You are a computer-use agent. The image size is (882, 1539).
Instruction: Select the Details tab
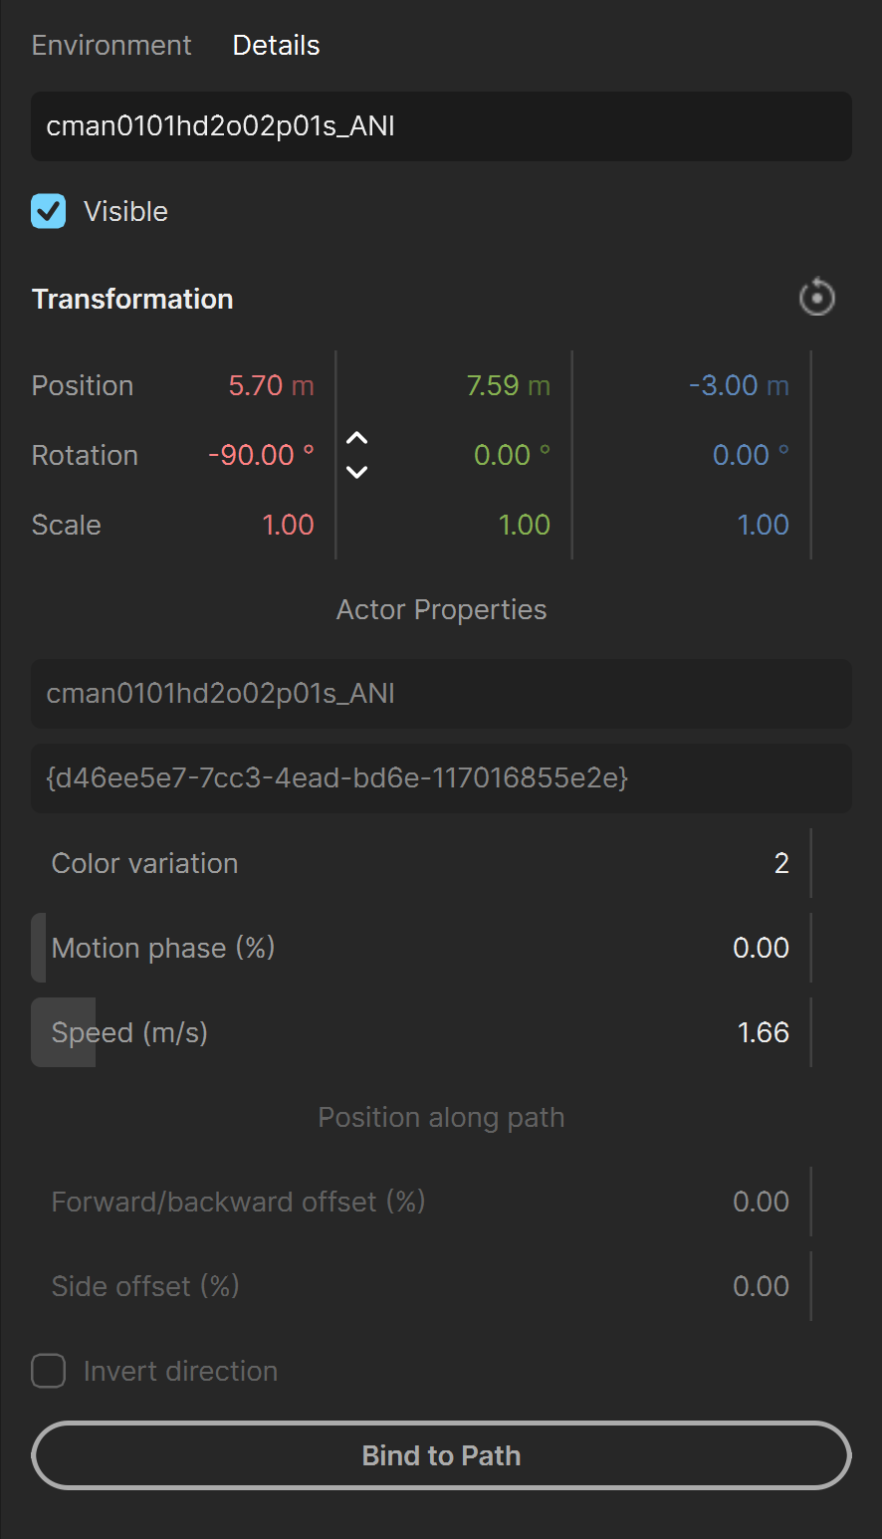point(276,45)
